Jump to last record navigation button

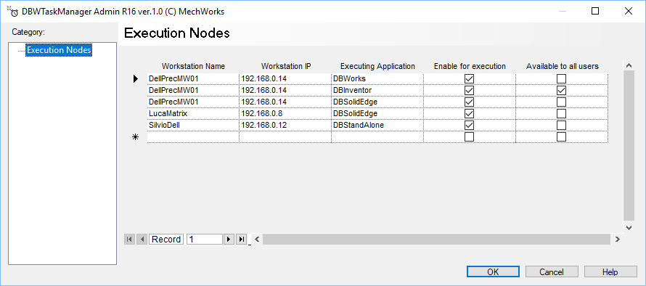(x=241, y=239)
